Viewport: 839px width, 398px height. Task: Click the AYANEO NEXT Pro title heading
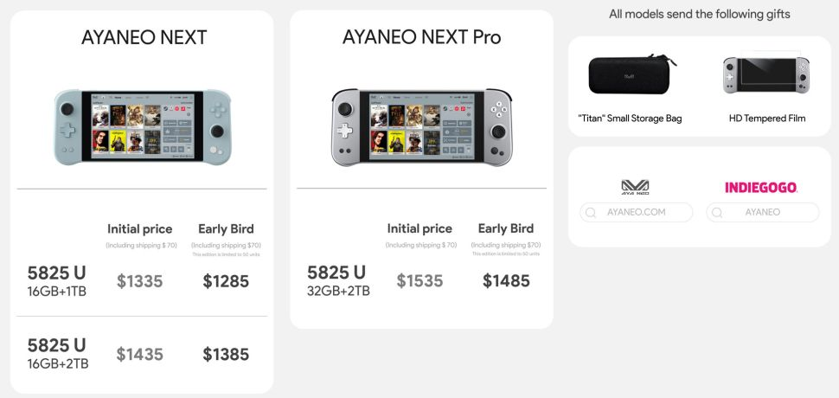pos(421,37)
